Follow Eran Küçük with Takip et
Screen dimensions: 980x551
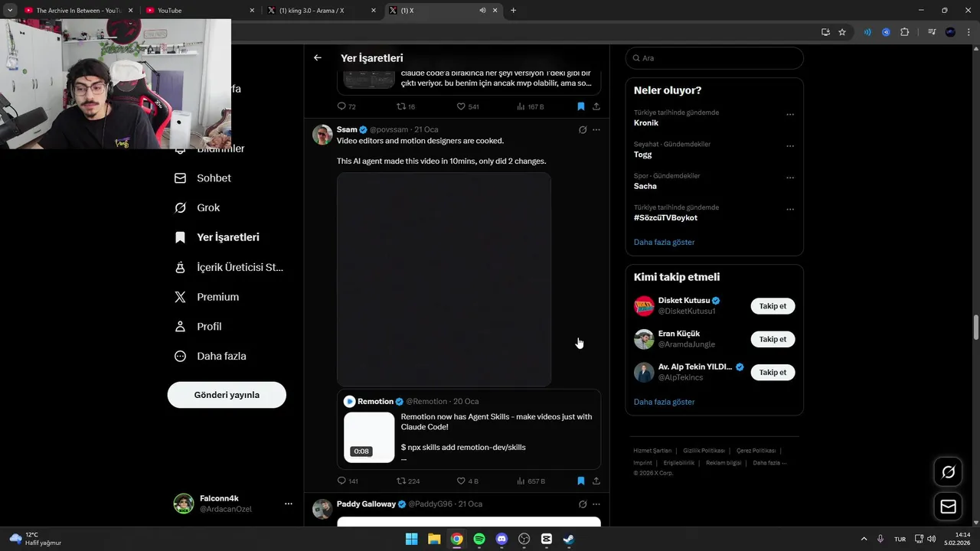(x=773, y=339)
